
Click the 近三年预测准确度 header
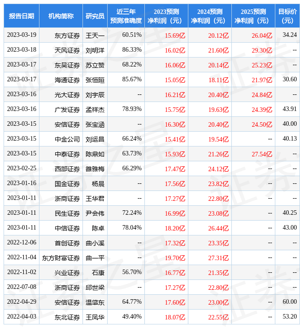click(126, 16)
